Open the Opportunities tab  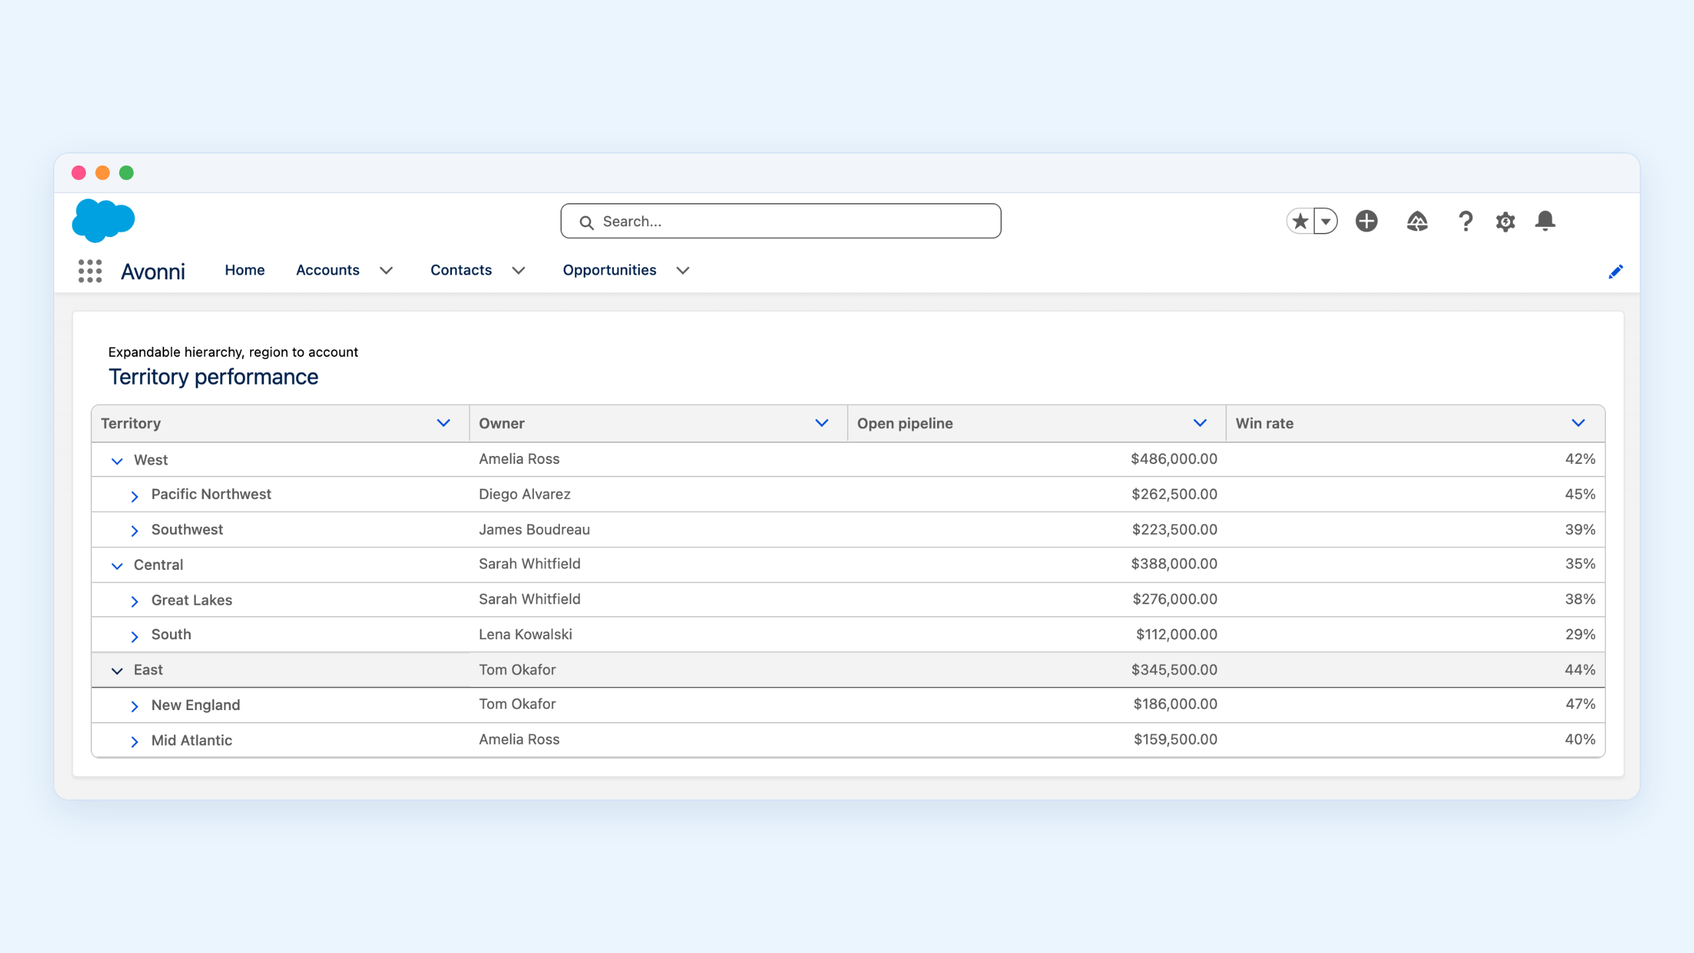click(x=609, y=270)
